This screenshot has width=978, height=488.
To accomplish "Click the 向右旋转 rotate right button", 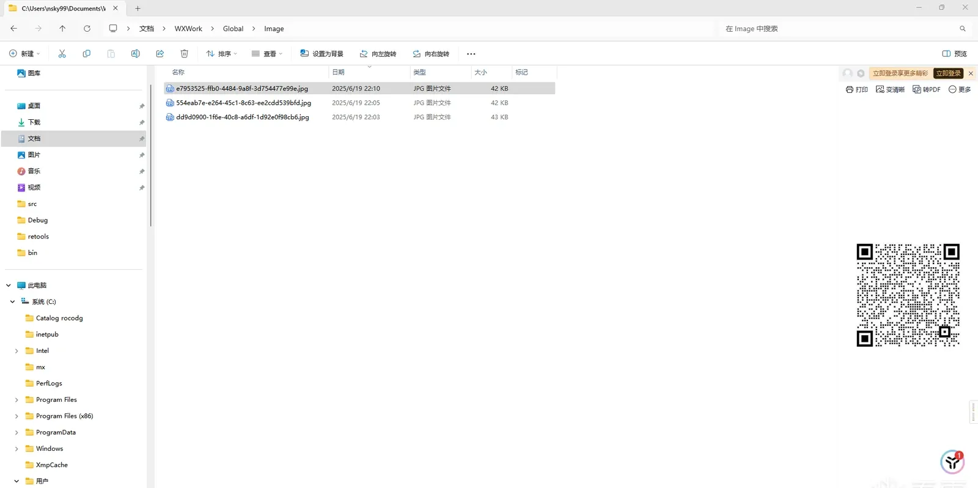I will click(431, 54).
